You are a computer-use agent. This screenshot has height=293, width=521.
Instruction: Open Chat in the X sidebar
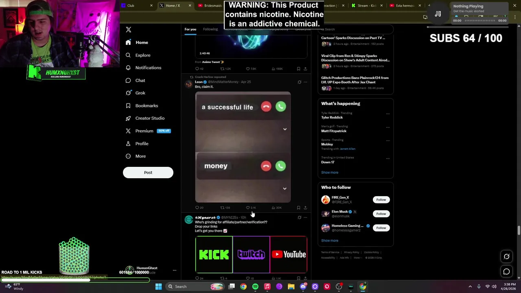[x=135, y=80]
